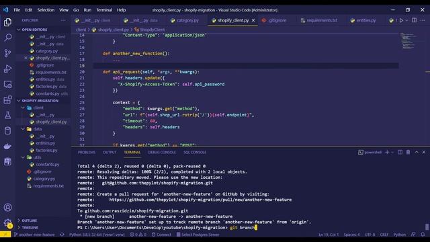Click the terminal vertical scrollbar
The image size is (430, 242).
click(427, 227)
